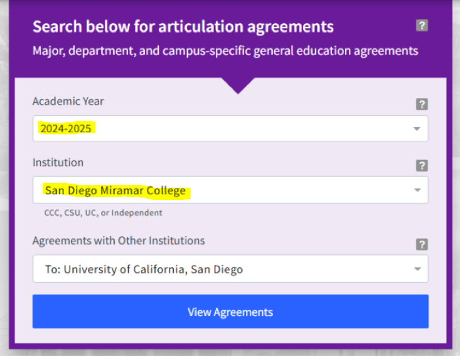Click the Search below for articulation agreements heading
The image size is (460, 356).
coord(183,27)
